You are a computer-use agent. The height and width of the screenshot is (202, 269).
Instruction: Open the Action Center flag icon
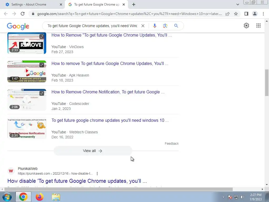pyautogui.click(x=230, y=197)
